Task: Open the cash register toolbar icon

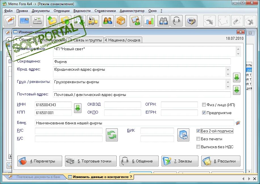Action: coord(37,21)
